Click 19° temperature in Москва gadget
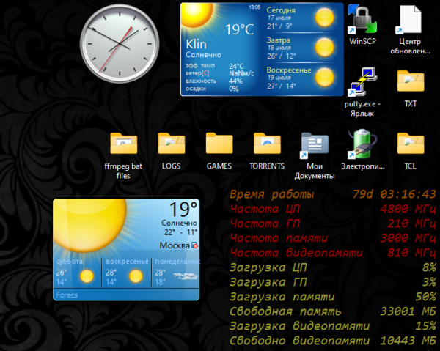440x351 pixels. (x=183, y=210)
